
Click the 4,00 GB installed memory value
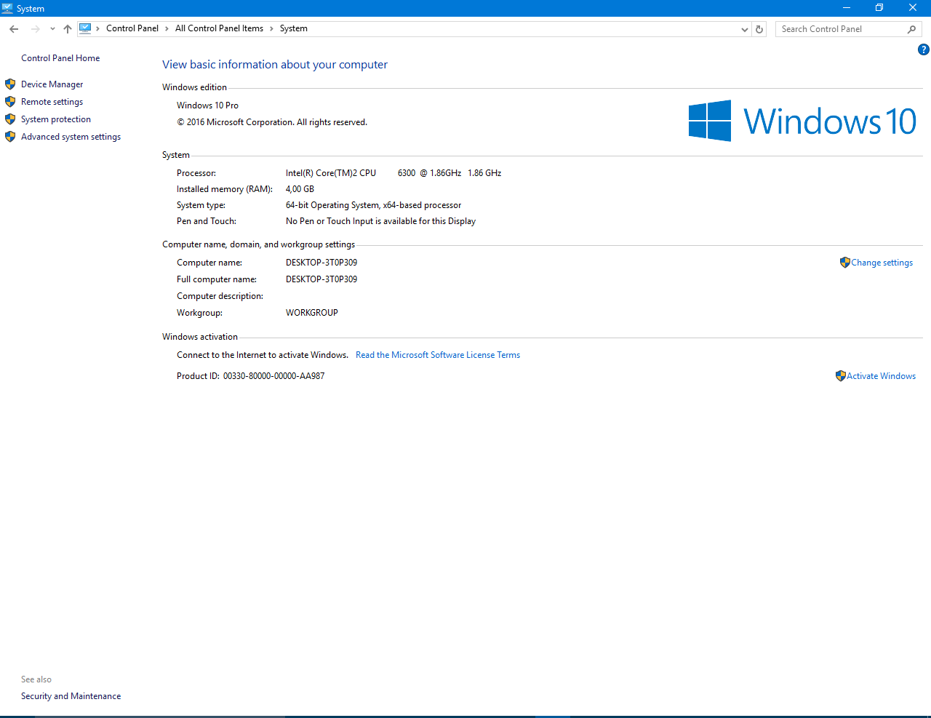click(x=300, y=189)
